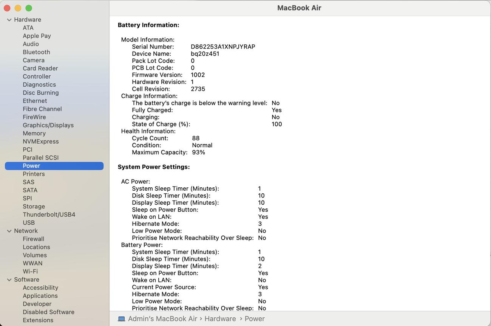491x326 pixels.
Task: Select SPI in the sidebar
Action: pos(27,198)
